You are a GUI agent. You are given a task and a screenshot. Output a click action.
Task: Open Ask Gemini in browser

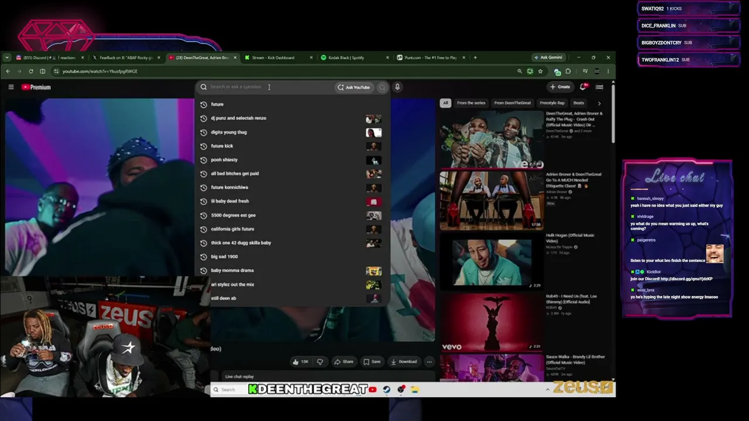coord(548,57)
